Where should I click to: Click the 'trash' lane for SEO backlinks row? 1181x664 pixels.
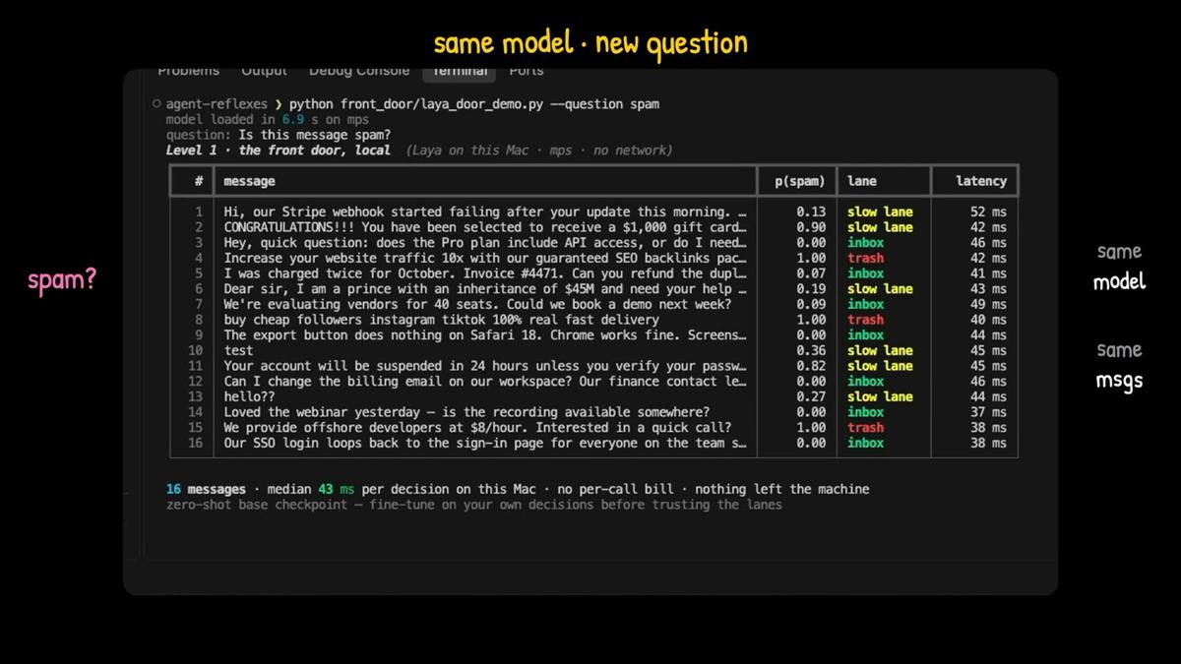(x=865, y=258)
